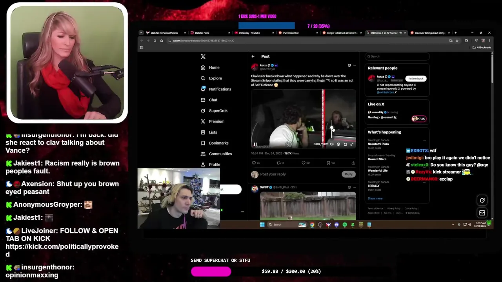
Task: Open the All Bookmarks folder
Action: pyautogui.click(x=482, y=47)
